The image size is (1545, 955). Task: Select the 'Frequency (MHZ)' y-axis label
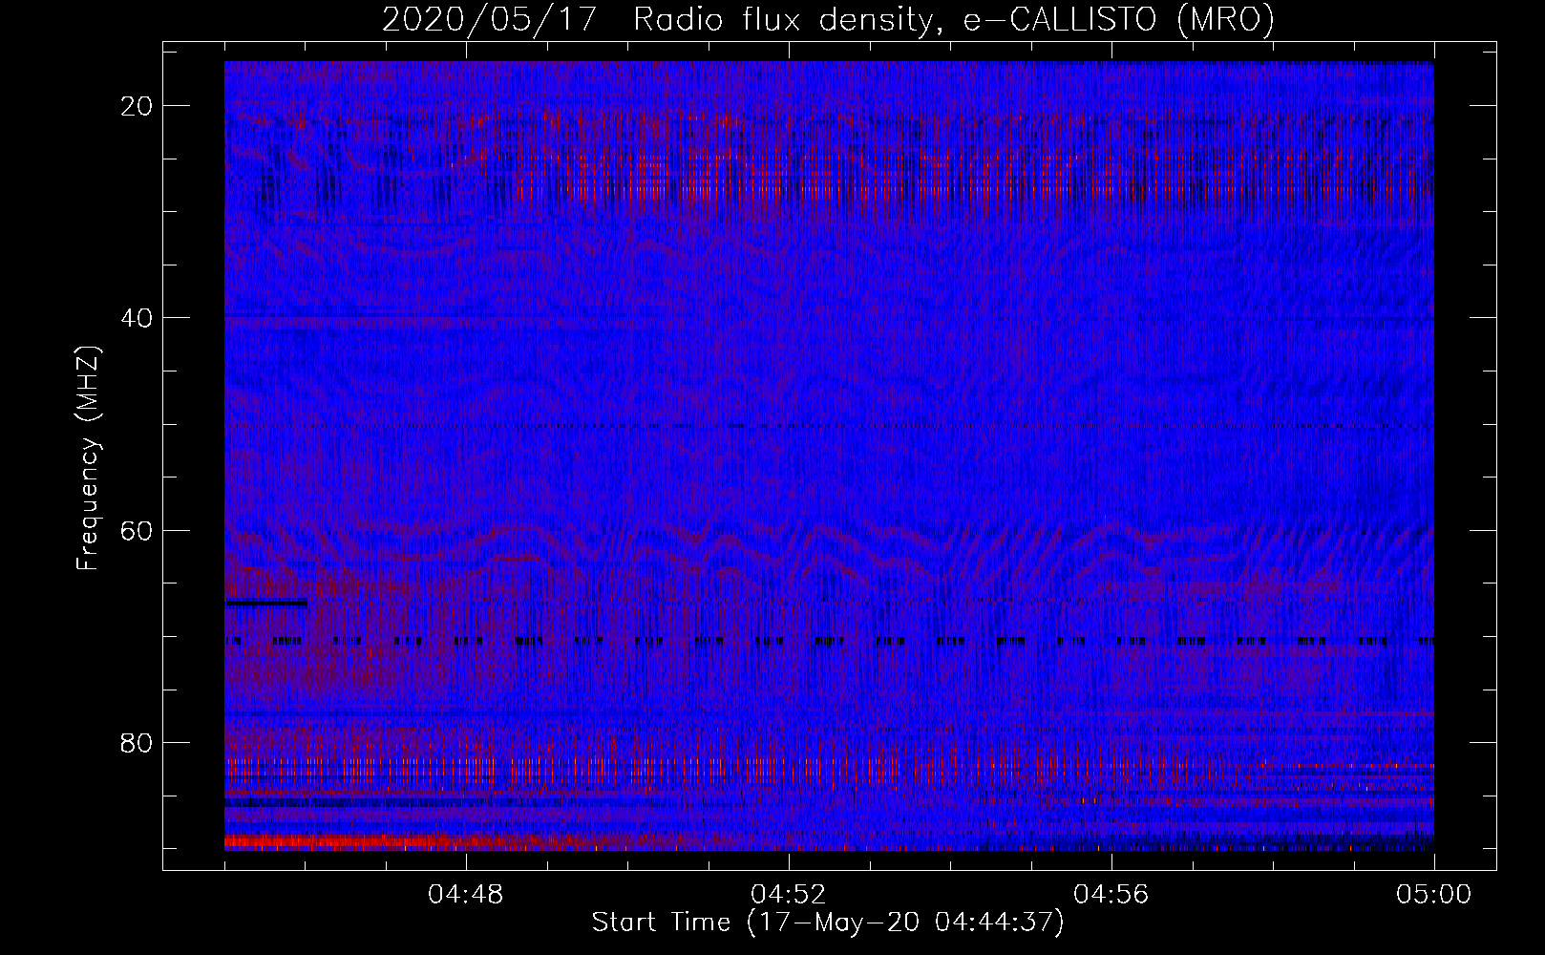pos(88,458)
